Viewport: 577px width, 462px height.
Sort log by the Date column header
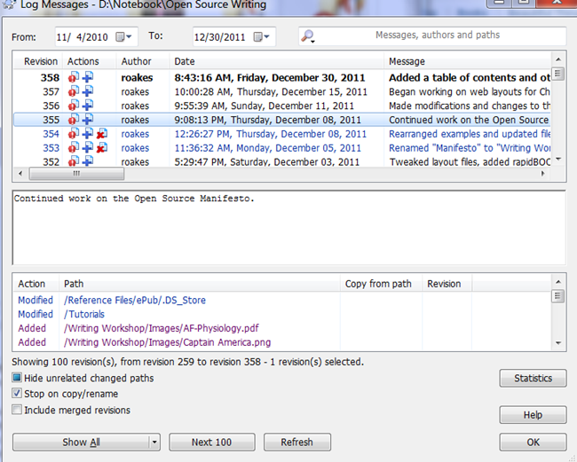click(185, 62)
